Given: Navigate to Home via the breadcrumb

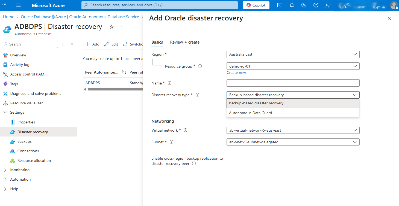Looking at the screenshot, I should (8, 17).
